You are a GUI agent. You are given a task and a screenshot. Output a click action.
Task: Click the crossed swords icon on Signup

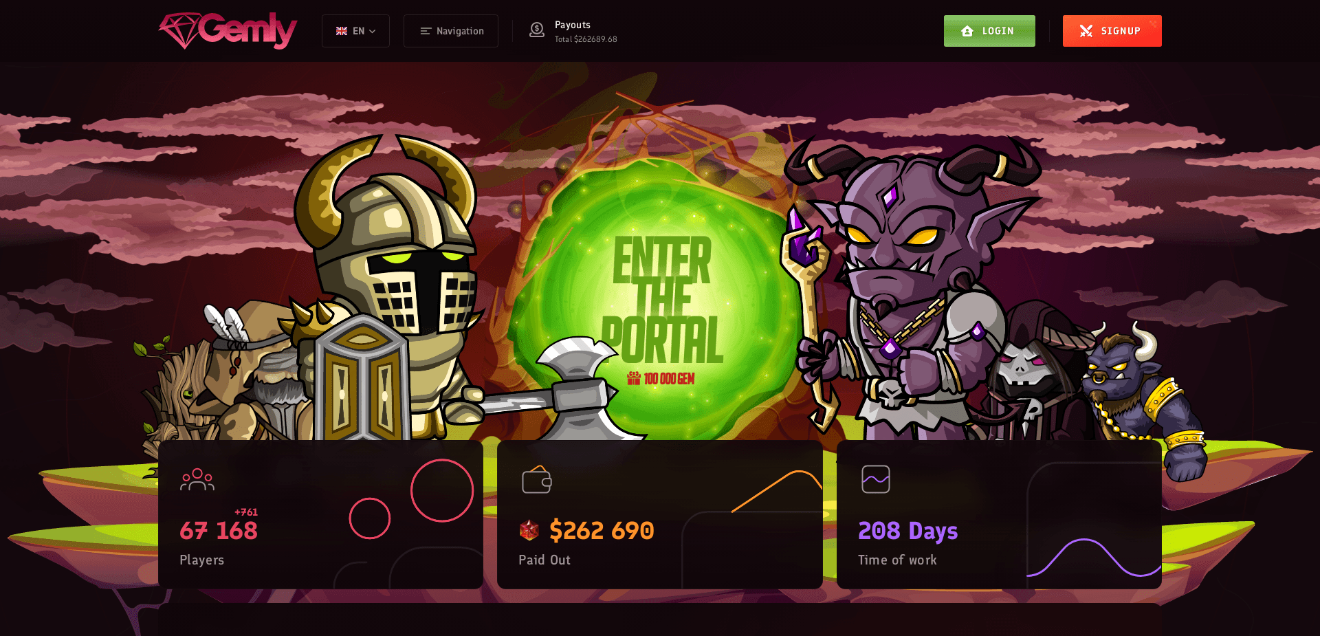[1086, 31]
